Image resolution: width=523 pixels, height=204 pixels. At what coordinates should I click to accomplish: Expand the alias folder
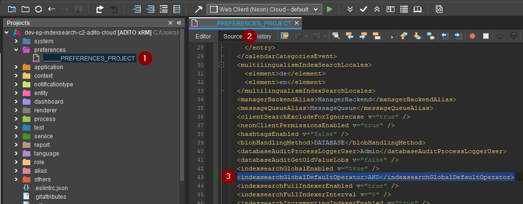[x=16, y=171]
